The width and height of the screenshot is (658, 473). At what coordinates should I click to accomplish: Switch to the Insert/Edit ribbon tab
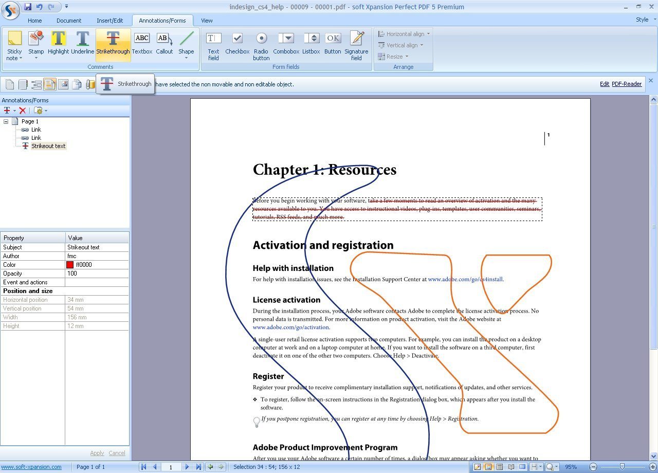110,21
